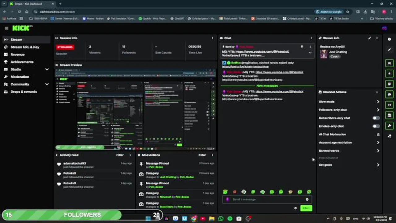Click the pin icon on the pinned message
The width and height of the screenshot is (396, 223).
tap(302, 47)
